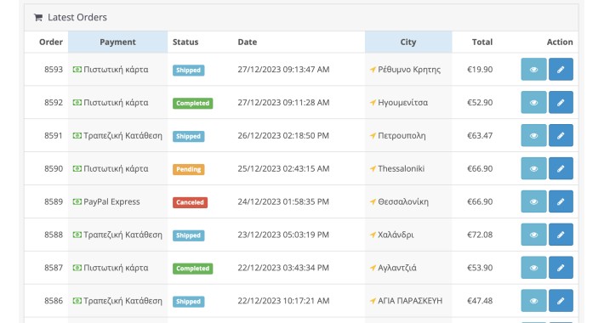Click the Status column header

(x=185, y=42)
